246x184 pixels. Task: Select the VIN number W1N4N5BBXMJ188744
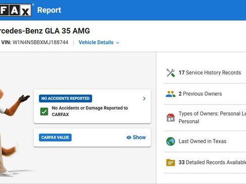point(40,42)
